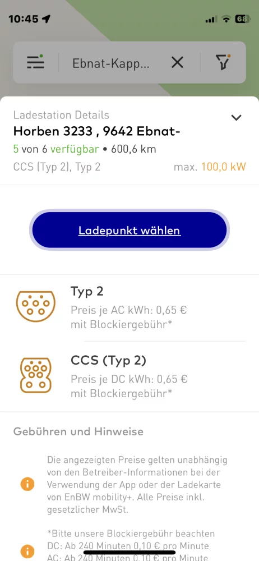The width and height of the screenshot is (259, 561).
Task: Collapse station details with chevron arrow
Action: click(237, 117)
